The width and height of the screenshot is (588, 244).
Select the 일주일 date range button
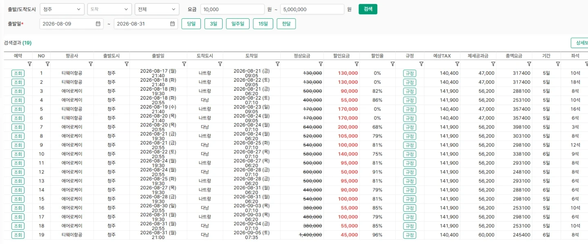pos(238,24)
